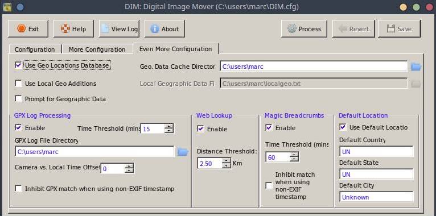Screen dimensions: 436x216
Task: Click the Geo Data Cache Directory field
Action: click(x=314, y=67)
